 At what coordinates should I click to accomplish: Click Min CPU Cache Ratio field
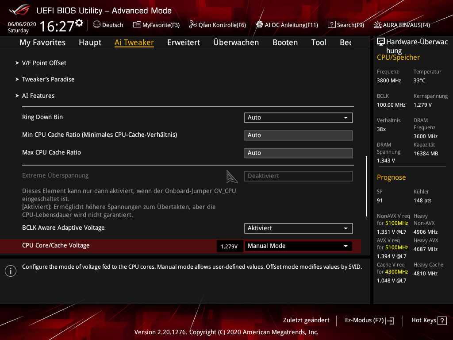pyautogui.click(x=299, y=135)
